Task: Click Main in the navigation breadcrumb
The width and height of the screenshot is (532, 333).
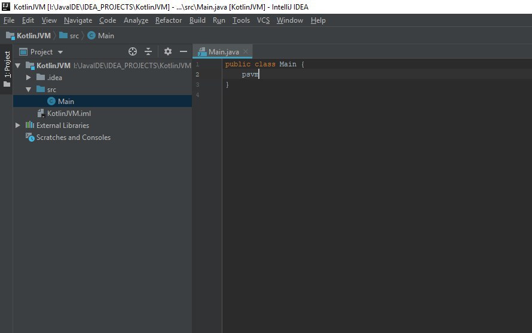Action: pyautogui.click(x=106, y=36)
